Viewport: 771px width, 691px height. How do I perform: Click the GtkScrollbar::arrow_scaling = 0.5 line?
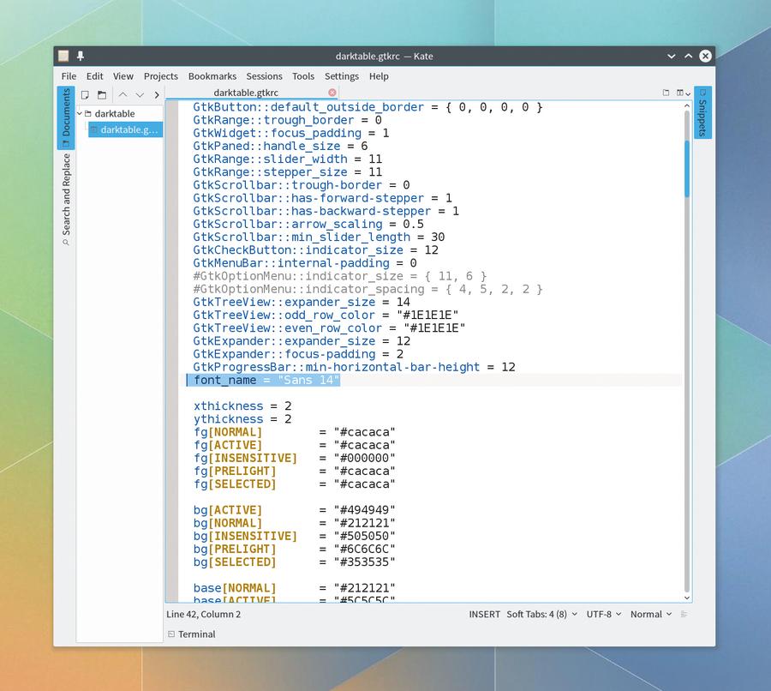pos(308,224)
